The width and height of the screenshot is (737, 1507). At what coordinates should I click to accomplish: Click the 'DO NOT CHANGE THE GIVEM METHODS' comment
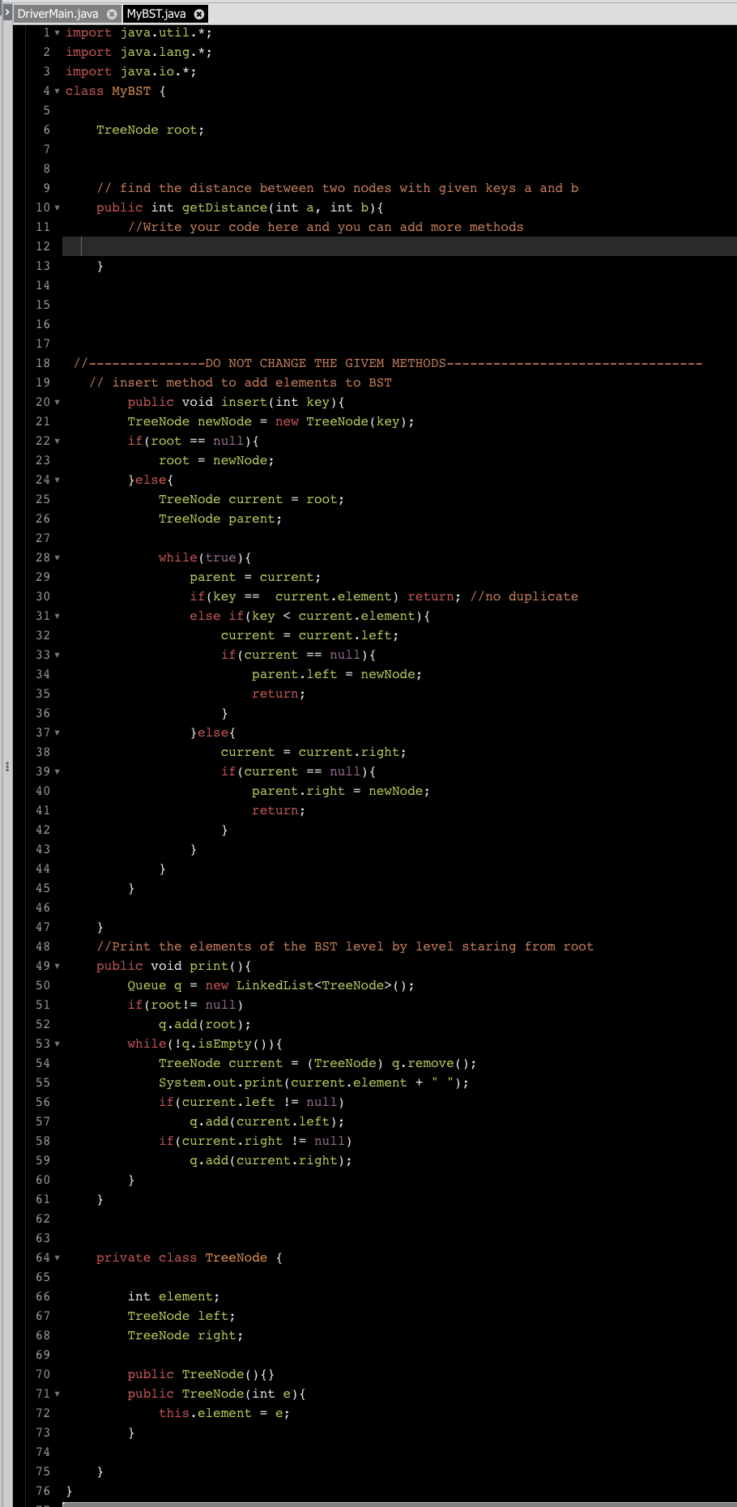point(388,363)
